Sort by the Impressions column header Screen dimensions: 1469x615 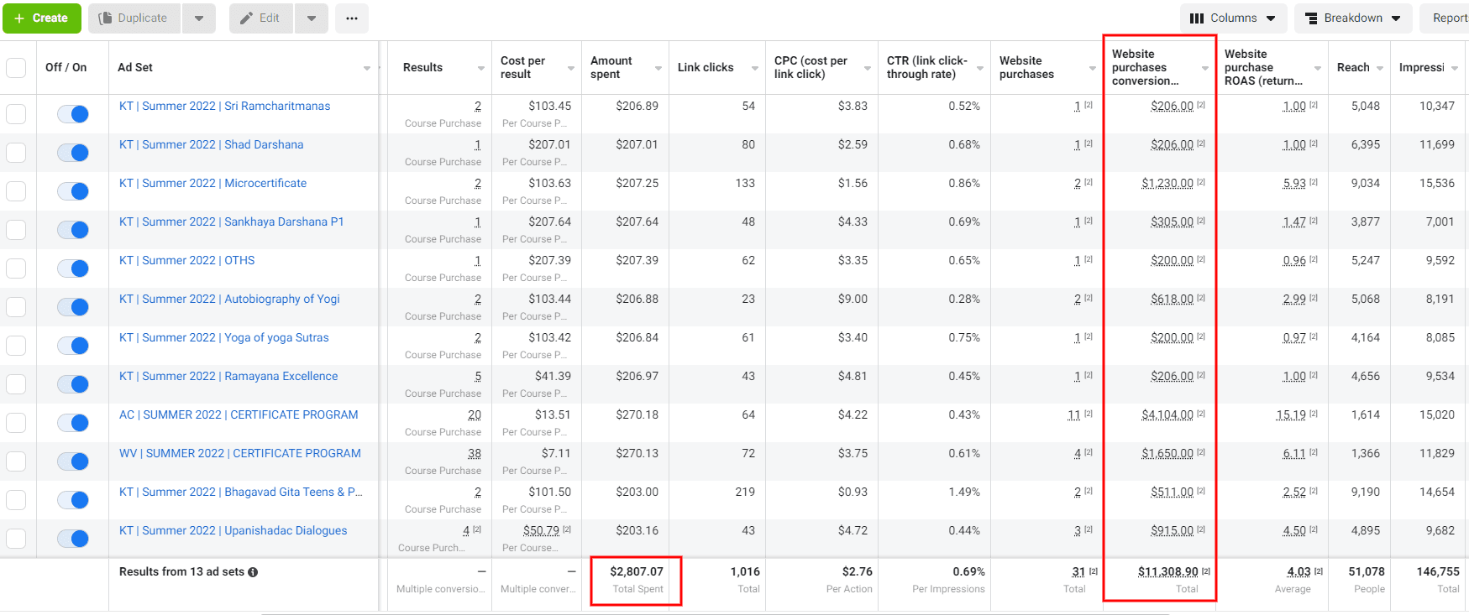pyautogui.click(x=1422, y=67)
